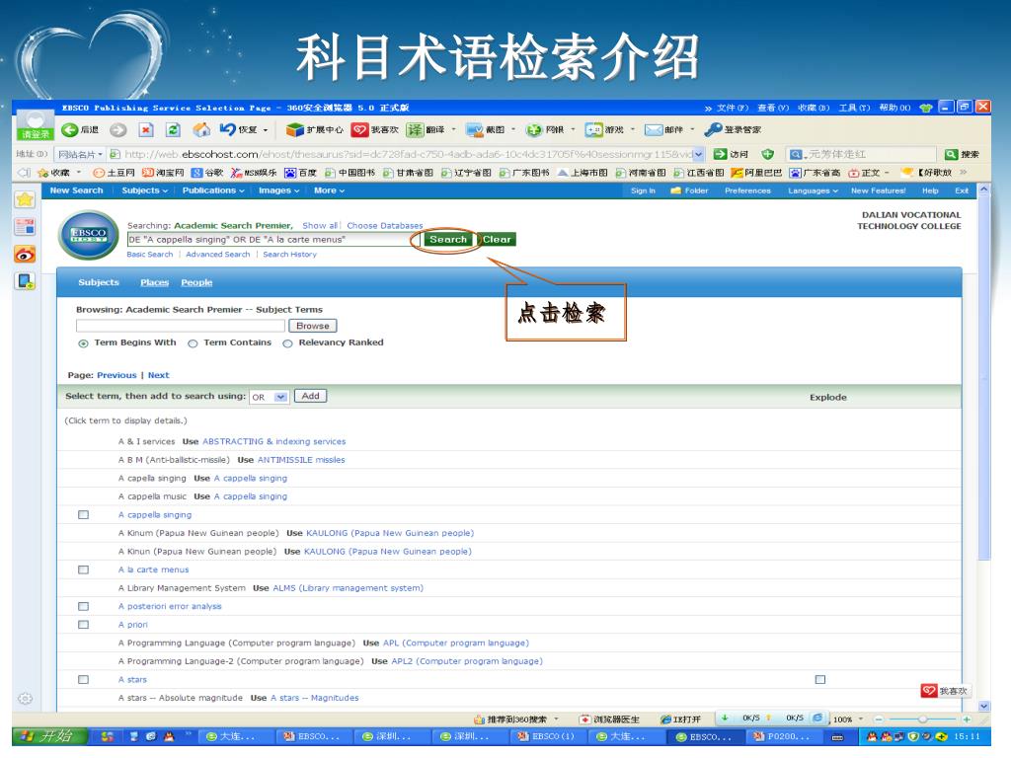The image size is (1011, 758).
Task: Open the Folder menu item
Action: (x=689, y=190)
